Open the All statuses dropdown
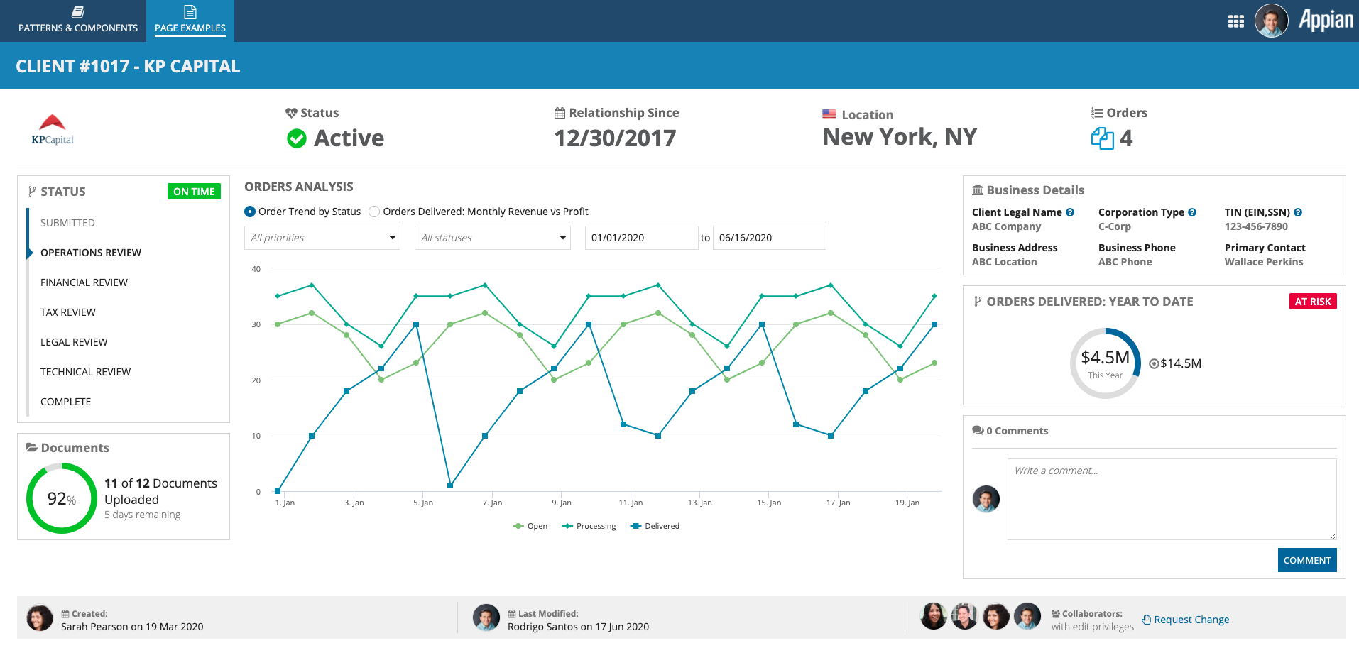Image resolution: width=1359 pixels, height=648 pixels. [492, 237]
